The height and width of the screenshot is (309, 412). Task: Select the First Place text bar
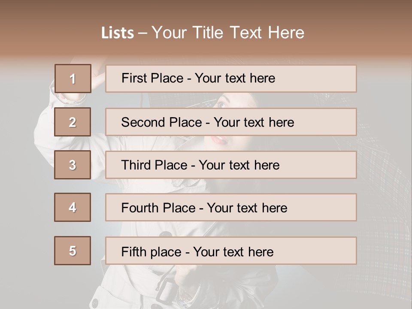[x=231, y=79]
